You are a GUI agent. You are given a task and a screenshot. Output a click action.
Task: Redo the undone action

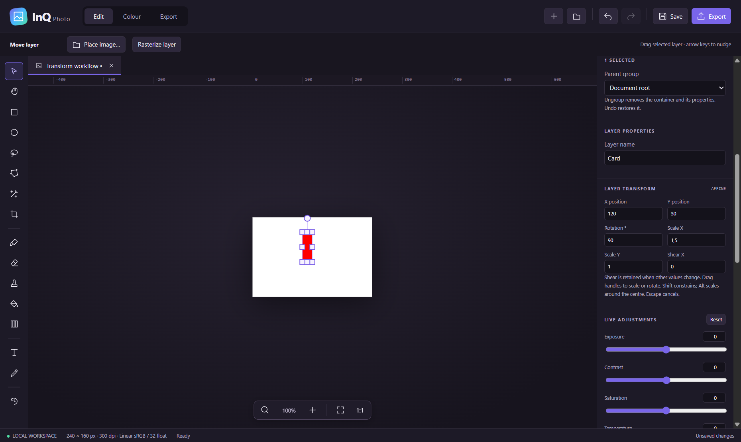[631, 16]
